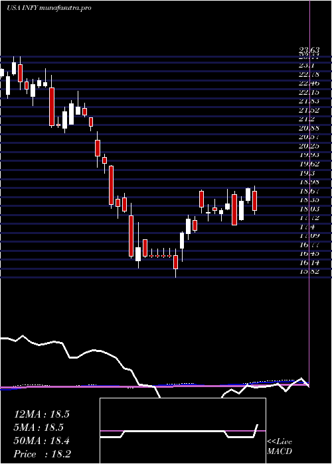Select the Price : 18.2 readout
This screenshot has width=332, height=464.
click(42, 454)
